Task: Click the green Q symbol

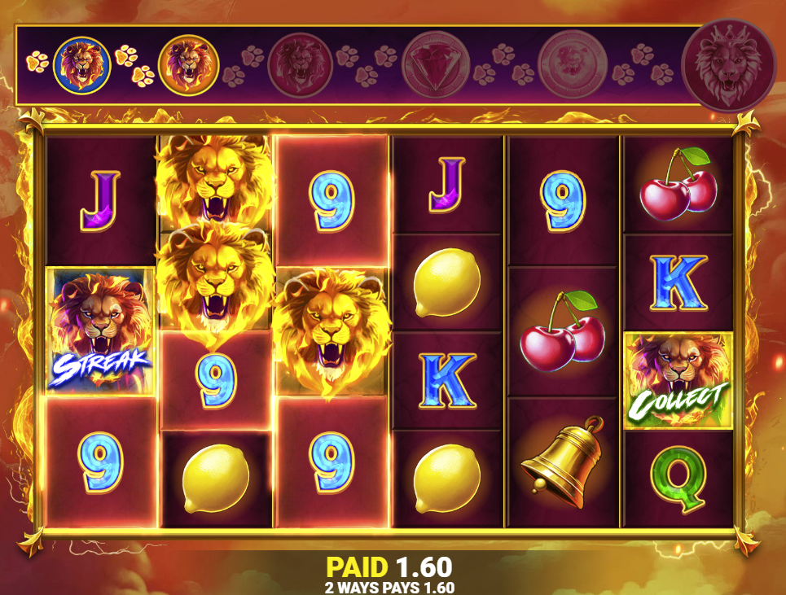Action: 678,480
